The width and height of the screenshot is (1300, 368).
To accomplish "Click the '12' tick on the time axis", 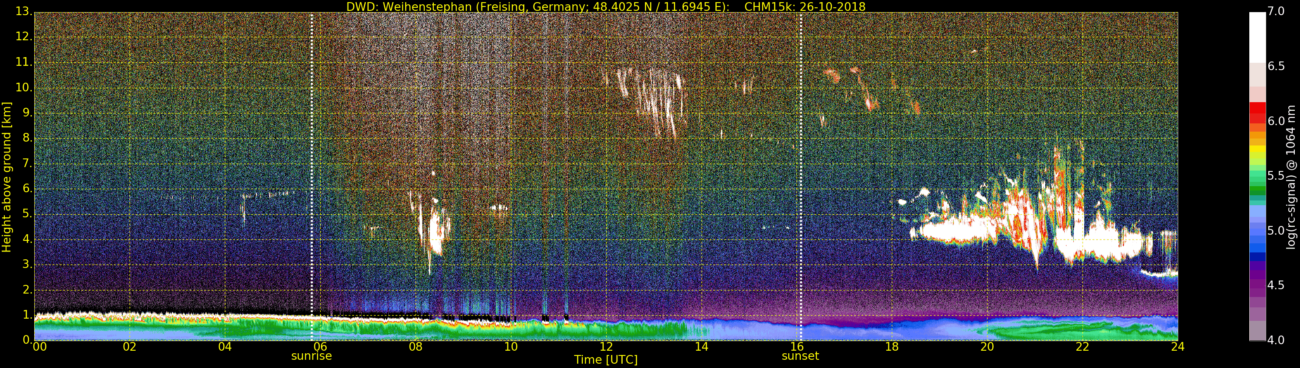I will (x=606, y=347).
